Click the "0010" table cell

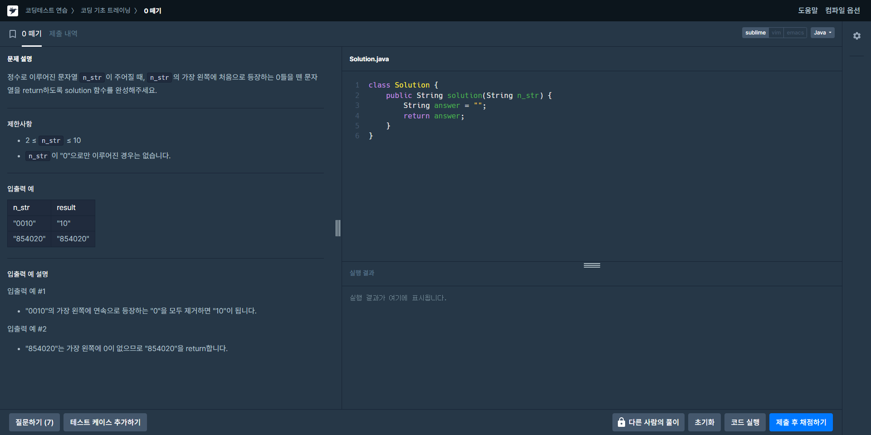point(29,223)
